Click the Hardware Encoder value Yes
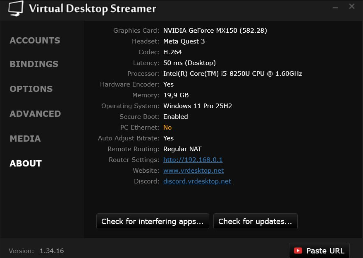Screen dimensions: 363x258 pos(168,84)
